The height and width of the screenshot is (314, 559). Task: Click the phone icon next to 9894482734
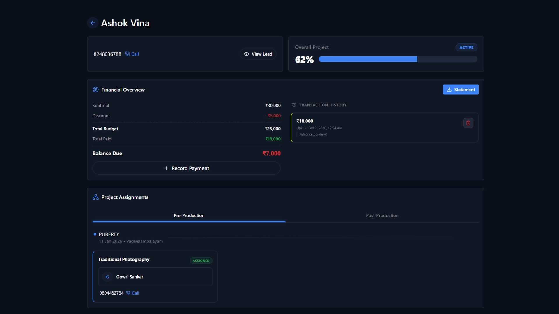[128, 293]
